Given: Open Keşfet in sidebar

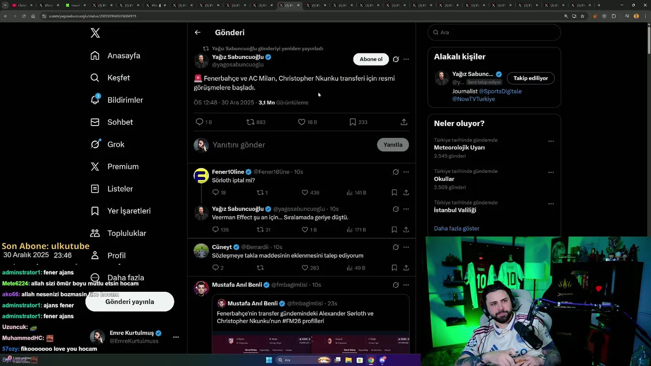Looking at the screenshot, I should (110, 78).
